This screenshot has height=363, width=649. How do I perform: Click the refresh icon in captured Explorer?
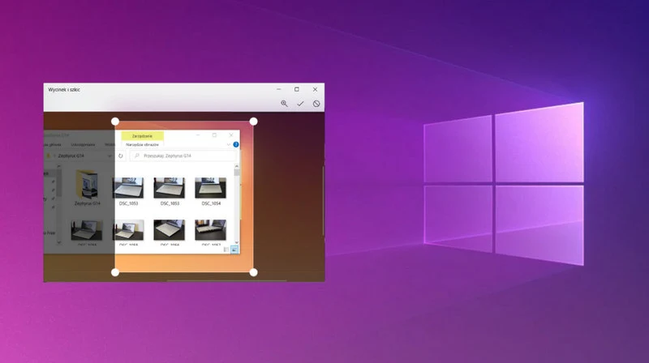click(120, 156)
